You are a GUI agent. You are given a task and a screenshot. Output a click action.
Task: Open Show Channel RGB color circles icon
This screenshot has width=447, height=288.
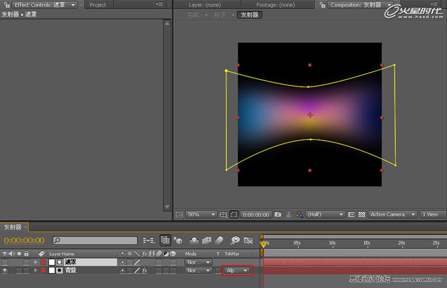click(299, 214)
